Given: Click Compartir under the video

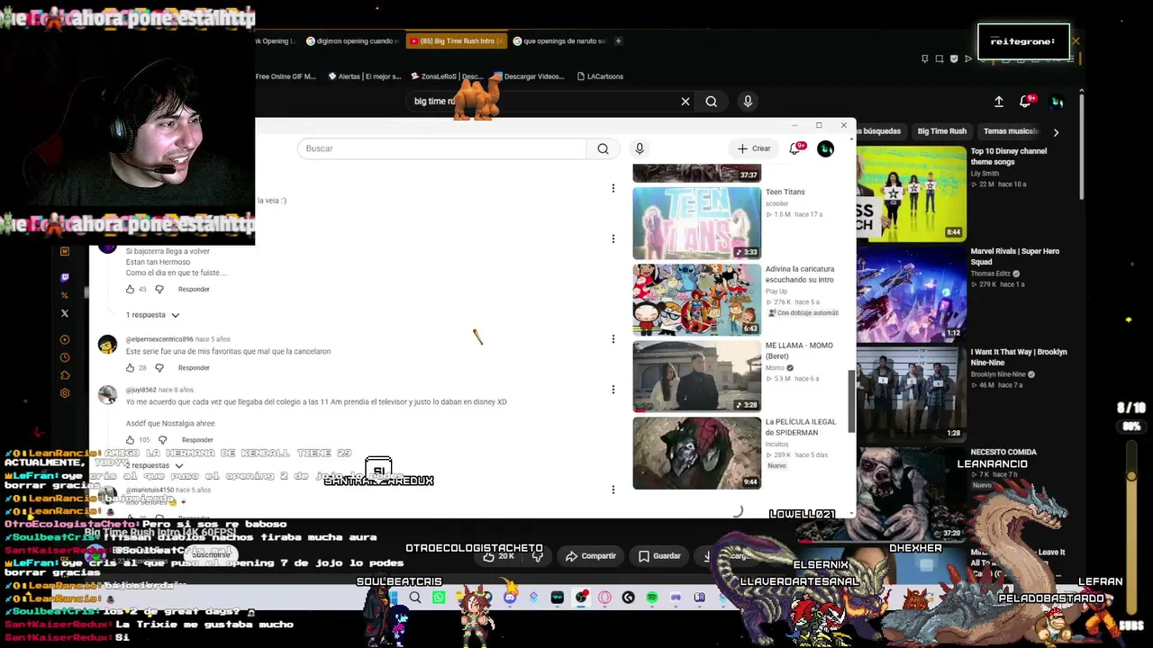Looking at the screenshot, I should click(591, 556).
